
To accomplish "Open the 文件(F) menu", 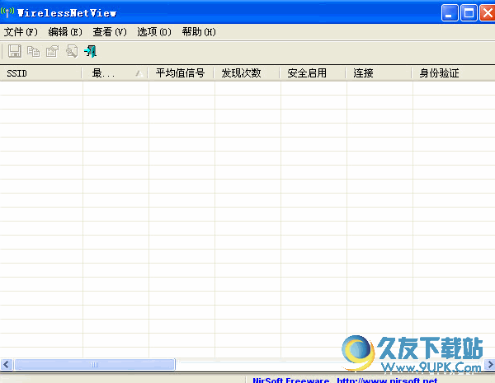I will click(x=21, y=32).
